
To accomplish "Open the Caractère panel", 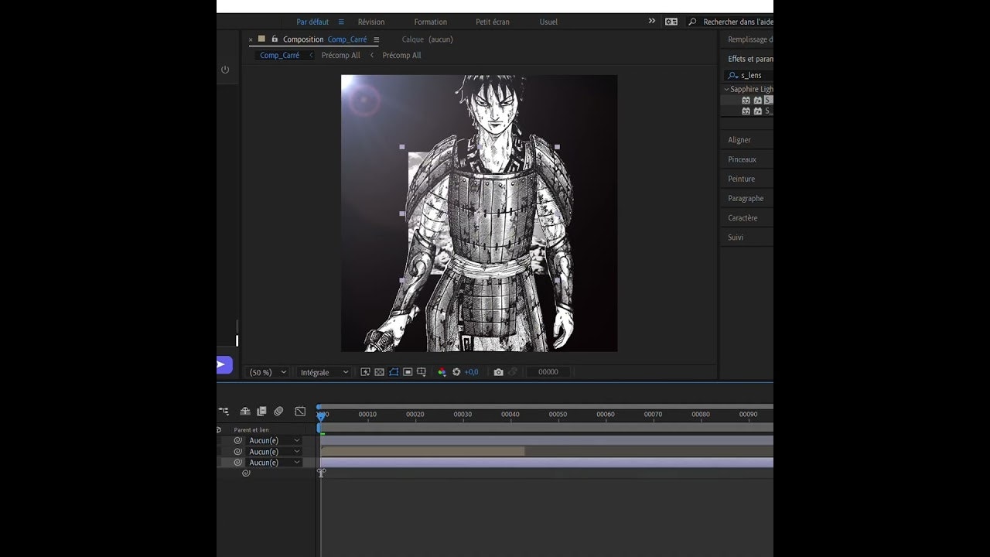I will point(742,217).
